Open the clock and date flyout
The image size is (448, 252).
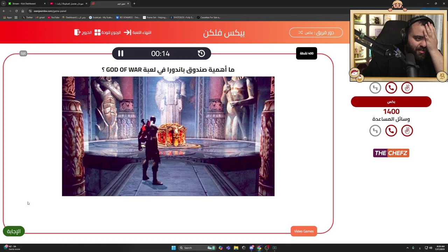pyautogui.click(x=440, y=248)
